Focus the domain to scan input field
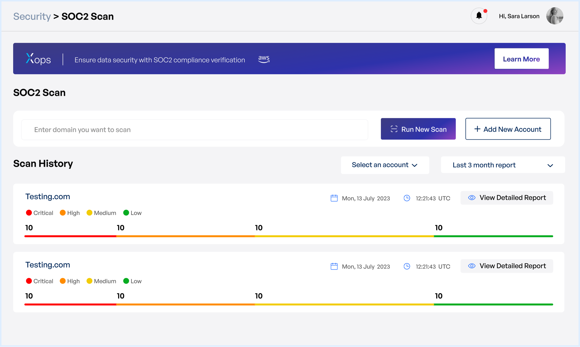The width and height of the screenshot is (580, 347). point(195,130)
